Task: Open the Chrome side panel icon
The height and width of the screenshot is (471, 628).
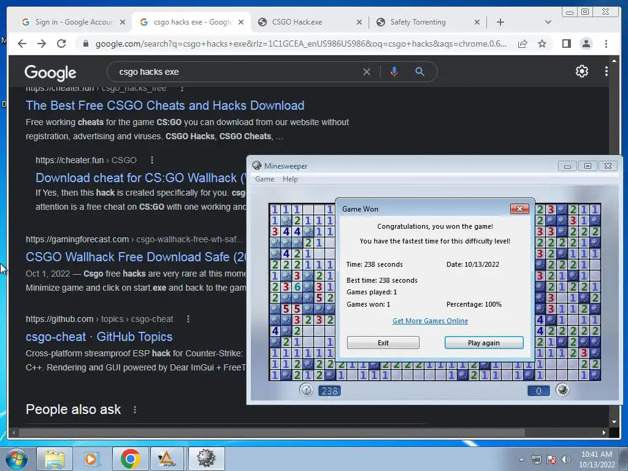Action: pyautogui.click(x=566, y=44)
